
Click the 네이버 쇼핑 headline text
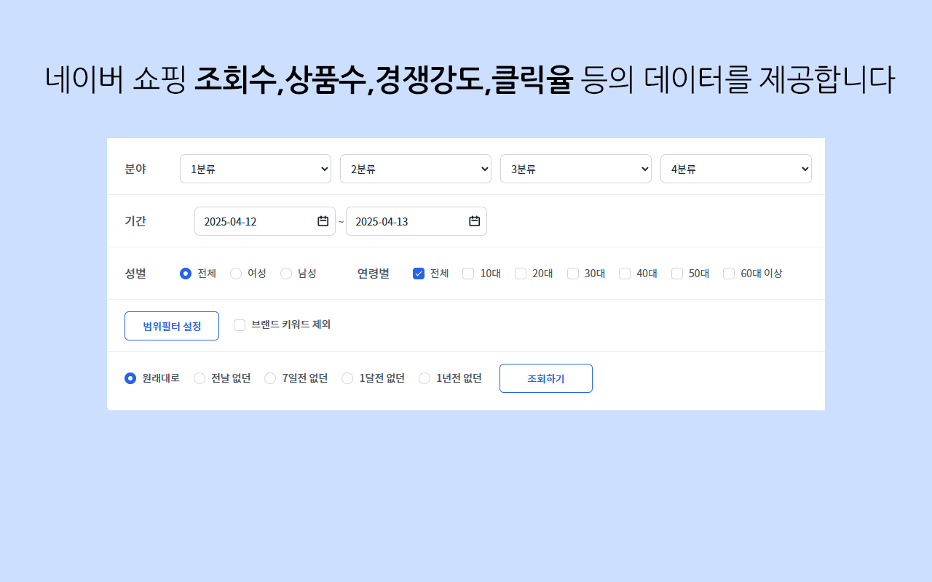[x=116, y=80]
